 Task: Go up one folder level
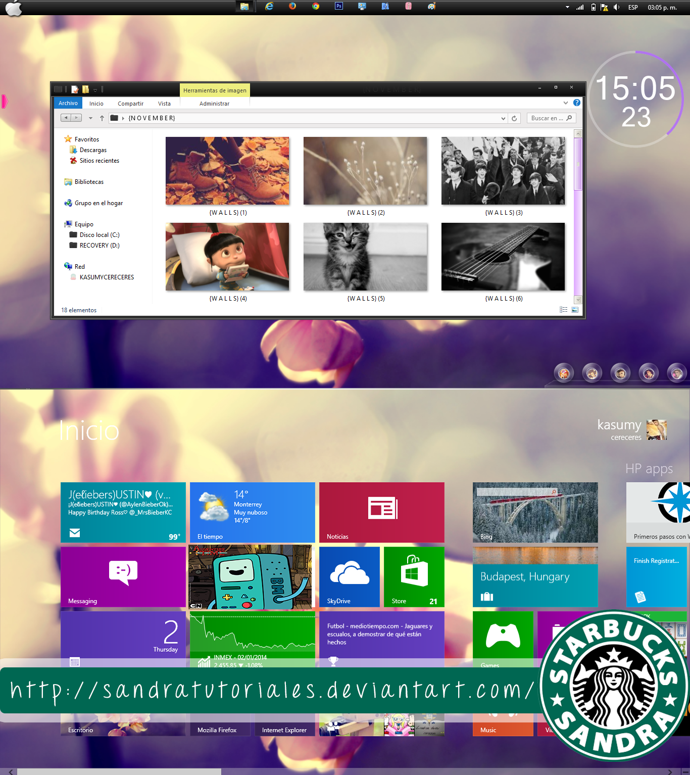point(102,118)
